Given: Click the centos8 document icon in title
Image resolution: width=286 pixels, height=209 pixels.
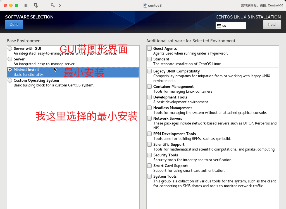Looking at the screenshot, I should (145, 5).
